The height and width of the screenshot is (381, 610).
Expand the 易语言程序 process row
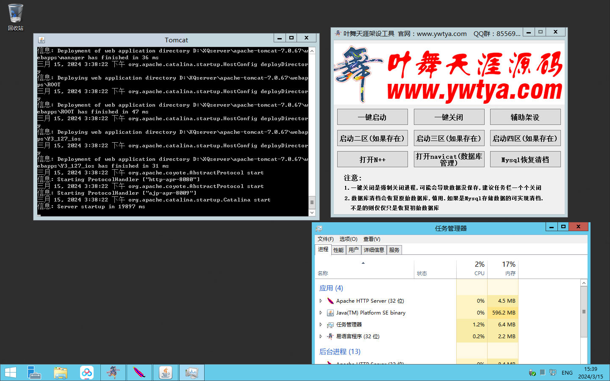(321, 337)
